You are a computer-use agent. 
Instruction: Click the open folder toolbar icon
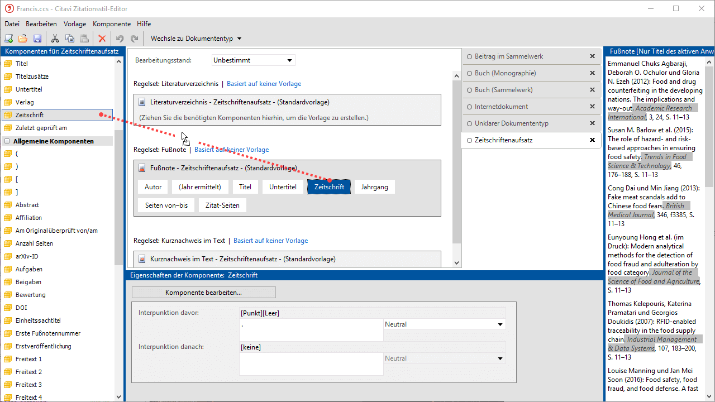[23, 39]
